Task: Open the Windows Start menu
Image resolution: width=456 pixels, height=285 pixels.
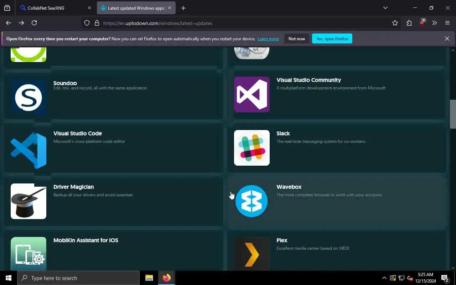Action: pyautogui.click(x=9, y=278)
